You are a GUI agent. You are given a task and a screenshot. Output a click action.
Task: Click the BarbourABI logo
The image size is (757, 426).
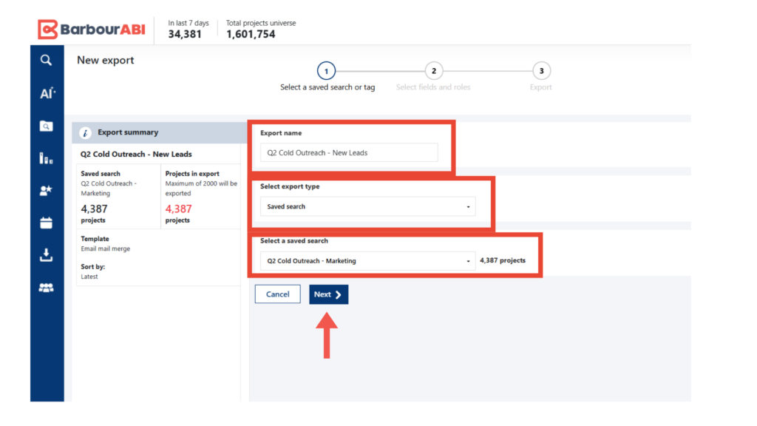click(92, 30)
